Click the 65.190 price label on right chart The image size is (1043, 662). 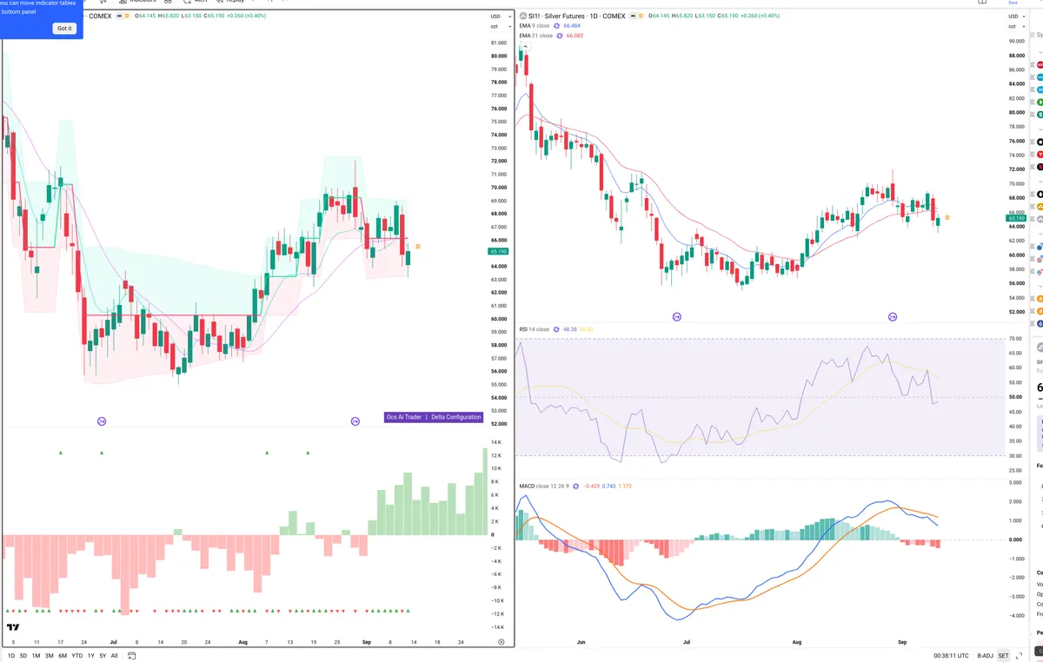click(x=1015, y=218)
